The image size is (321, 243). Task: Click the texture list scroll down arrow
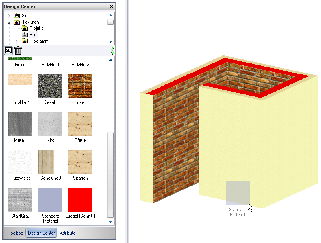coord(110,222)
